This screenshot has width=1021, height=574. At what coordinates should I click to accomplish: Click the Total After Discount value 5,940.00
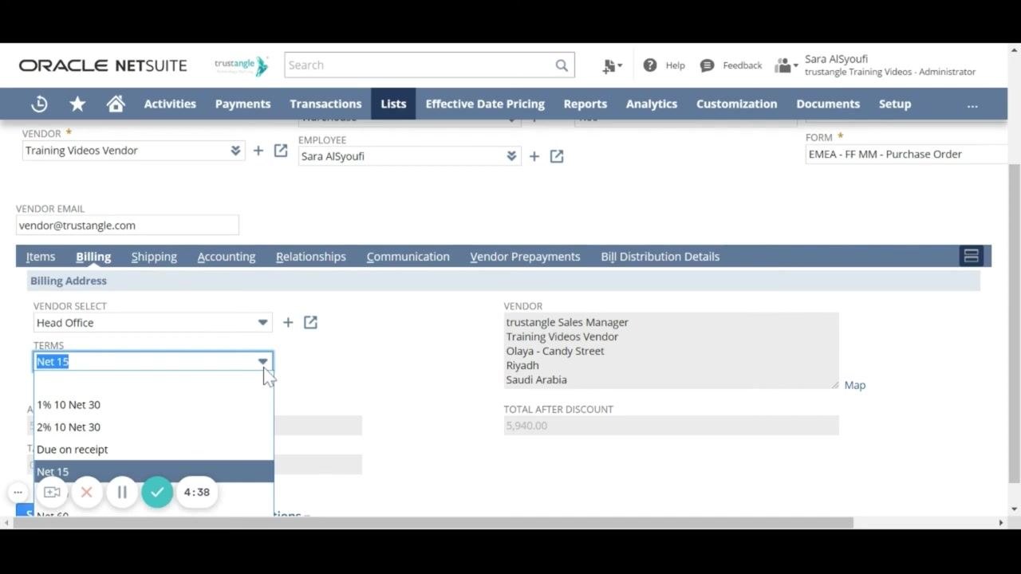[x=671, y=426]
